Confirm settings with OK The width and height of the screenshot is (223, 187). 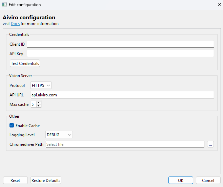[181, 180]
